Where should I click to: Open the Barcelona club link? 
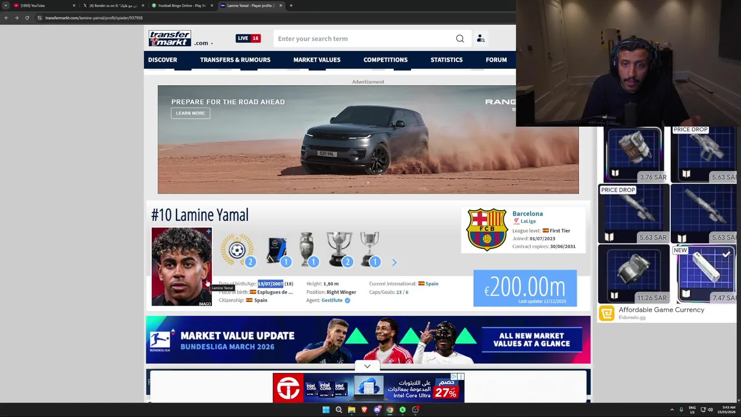tap(527, 214)
